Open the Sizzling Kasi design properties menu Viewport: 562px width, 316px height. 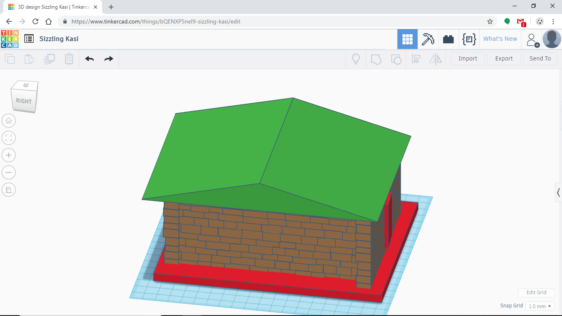pyautogui.click(x=29, y=38)
